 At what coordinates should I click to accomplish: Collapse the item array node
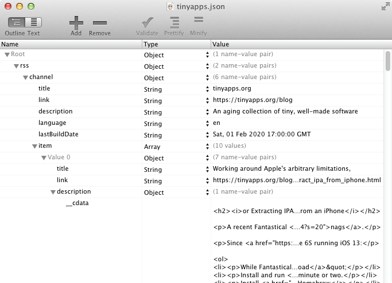tap(34, 147)
